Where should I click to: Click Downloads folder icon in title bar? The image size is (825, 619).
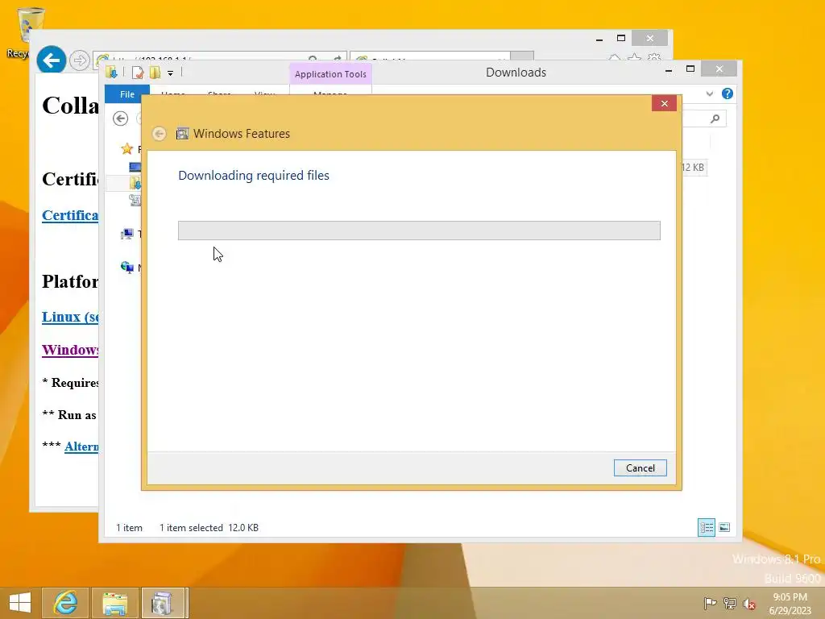pyautogui.click(x=111, y=73)
